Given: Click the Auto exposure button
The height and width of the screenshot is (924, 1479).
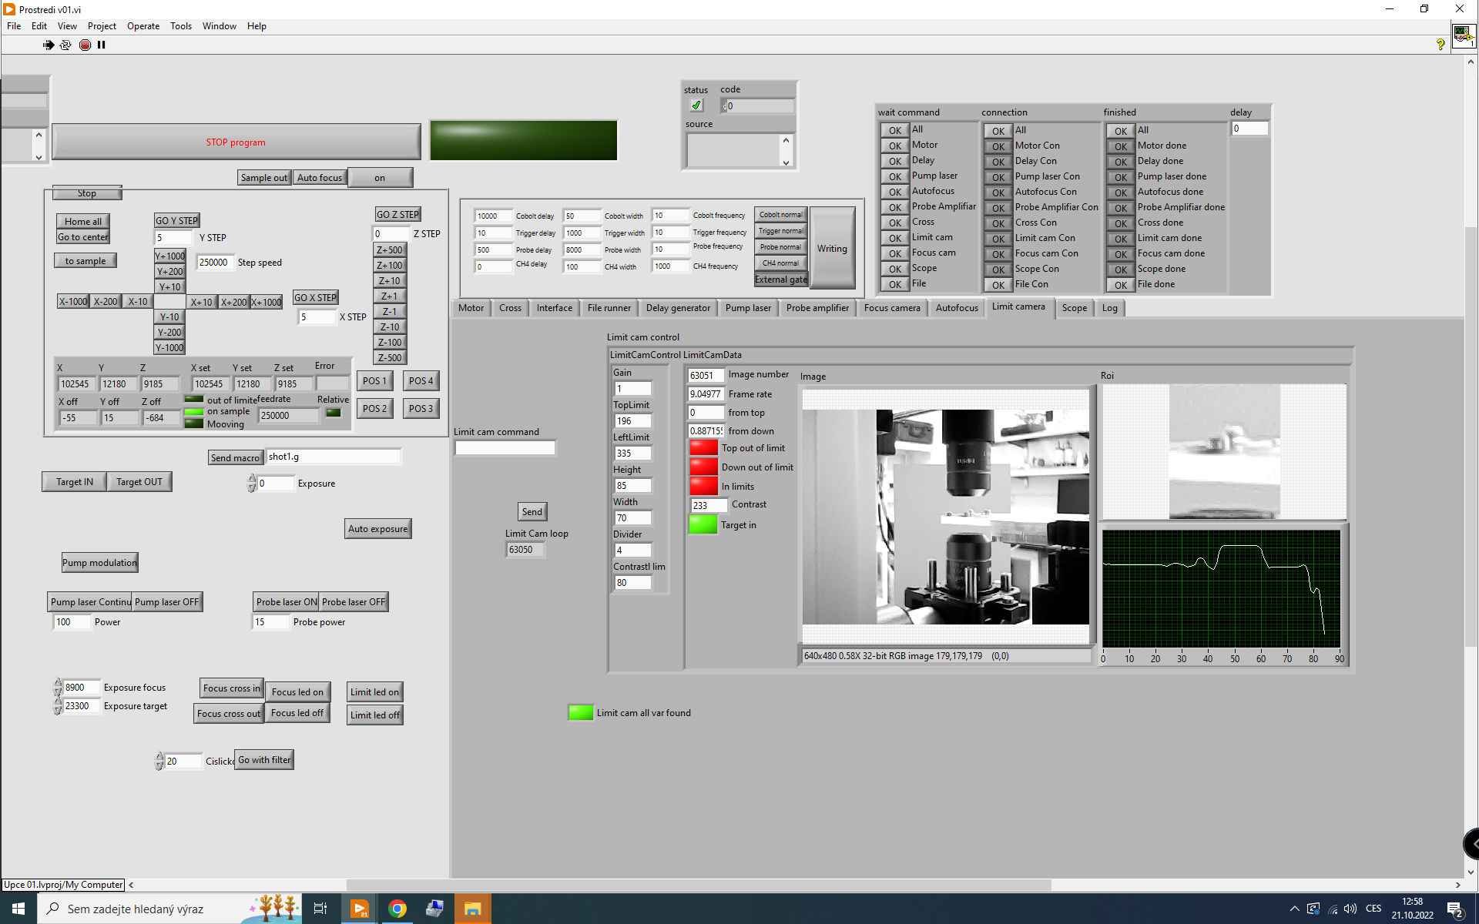Looking at the screenshot, I should point(377,529).
